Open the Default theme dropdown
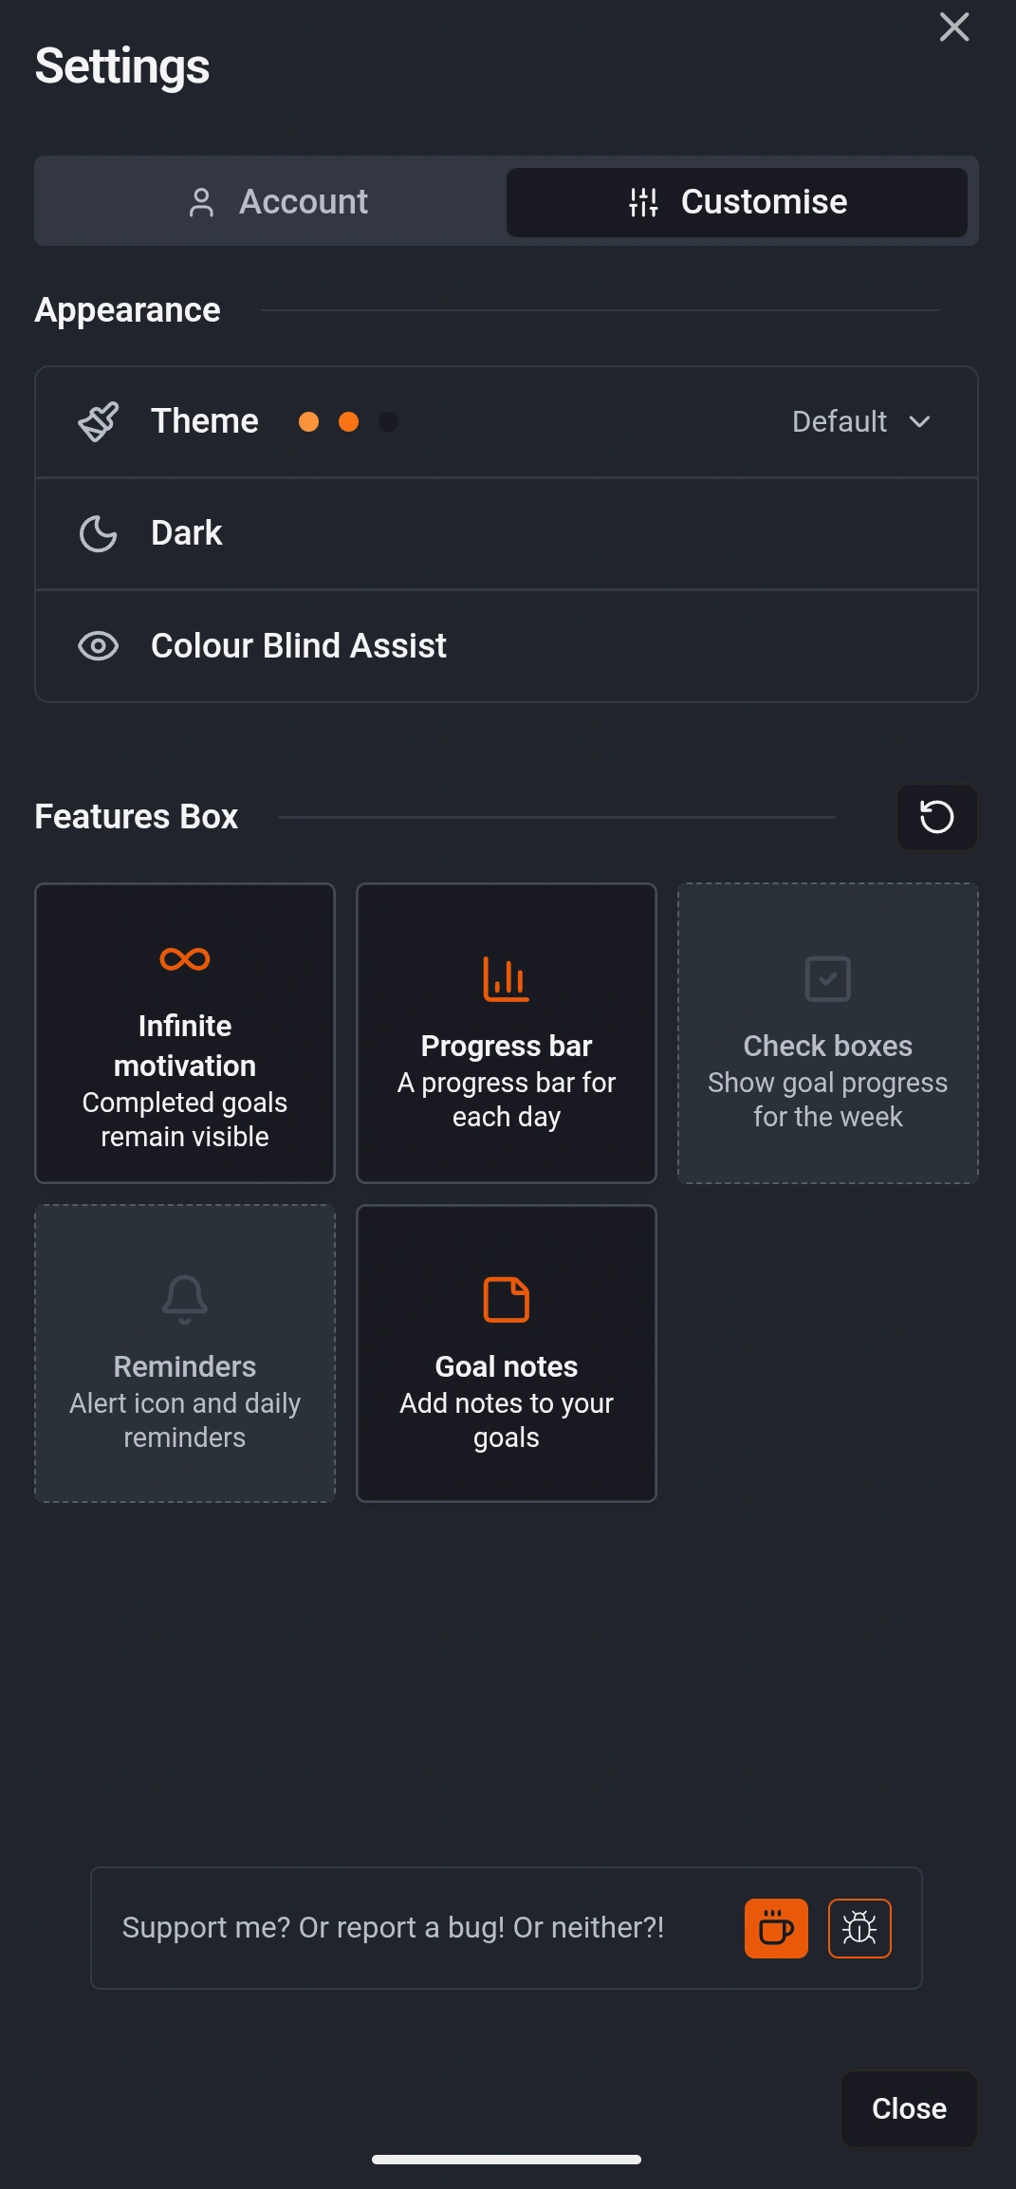This screenshot has width=1016, height=2189. [841, 421]
